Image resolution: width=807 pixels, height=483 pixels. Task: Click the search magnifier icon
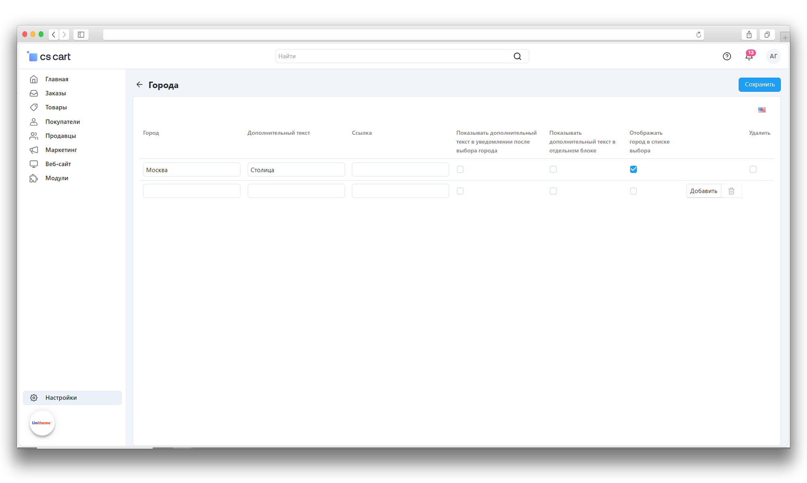pos(517,57)
